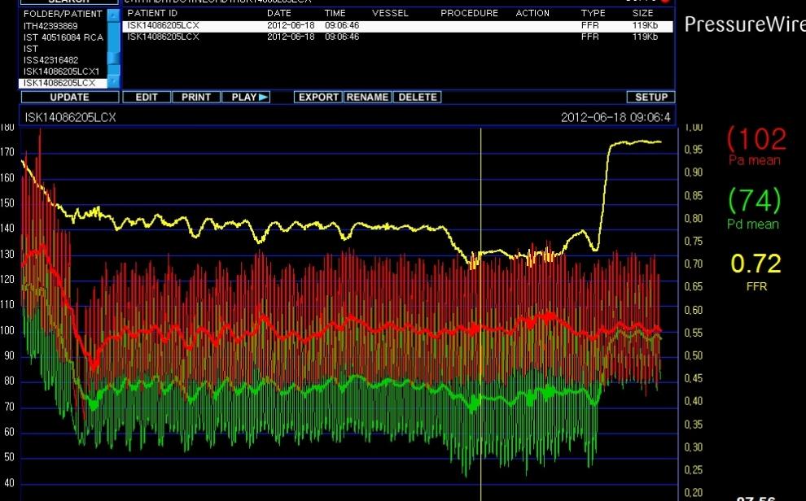Image resolution: width=806 pixels, height=501 pixels.
Task: Click the FOLDER/PATIENT list header
Action: 63,14
